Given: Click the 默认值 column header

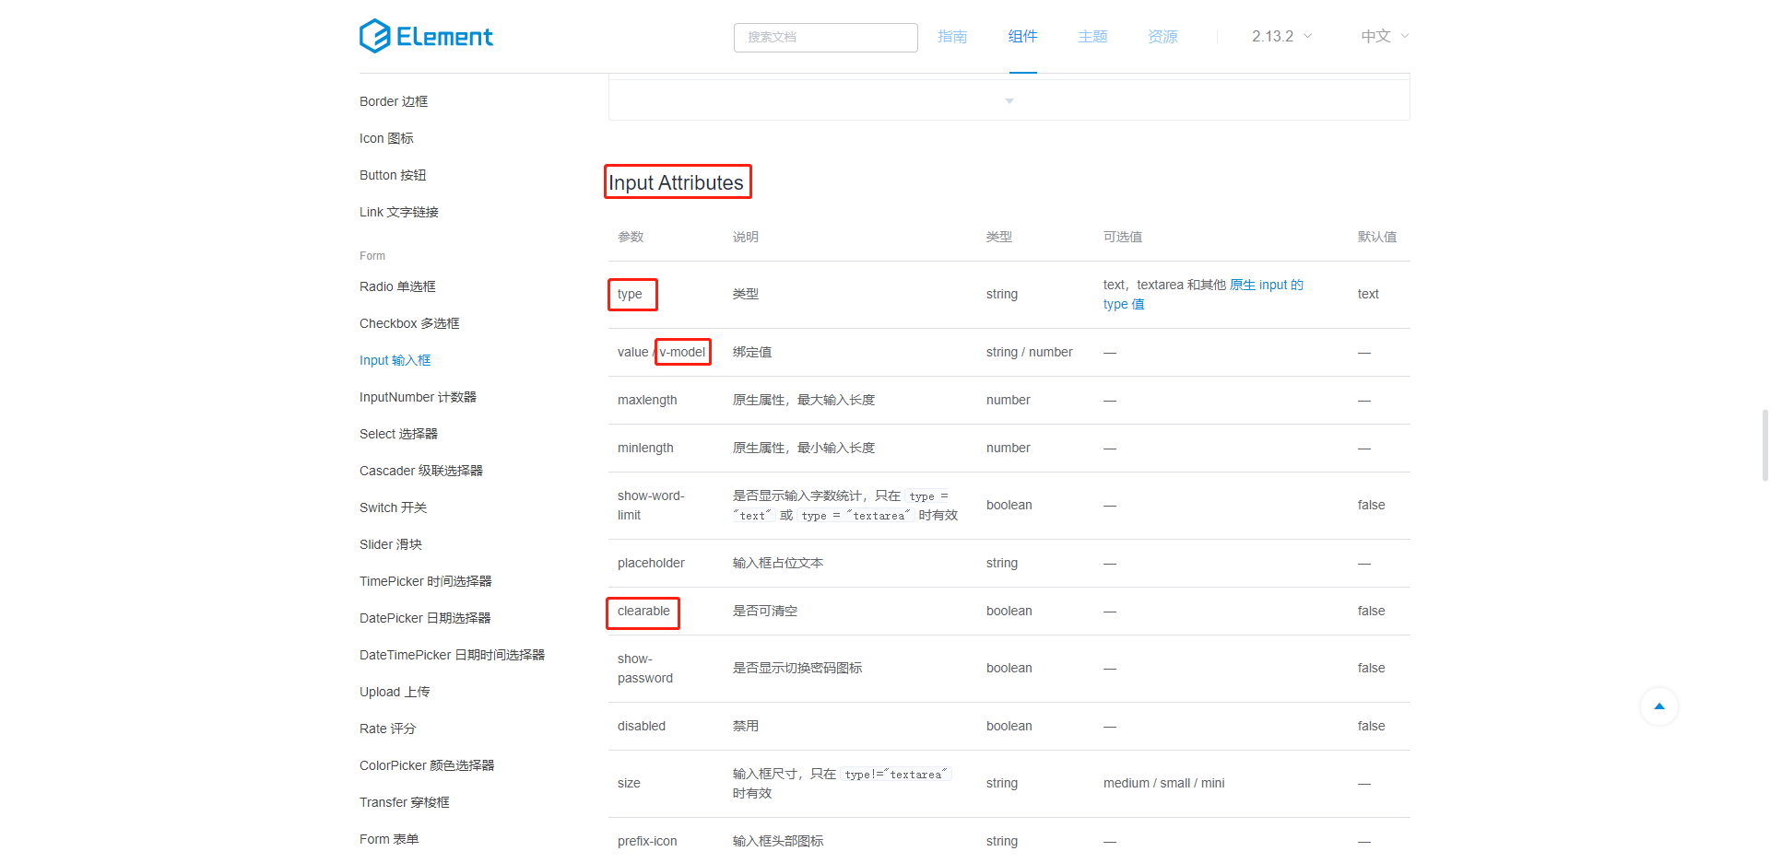Looking at the screenshot, I should (1377, 237).
